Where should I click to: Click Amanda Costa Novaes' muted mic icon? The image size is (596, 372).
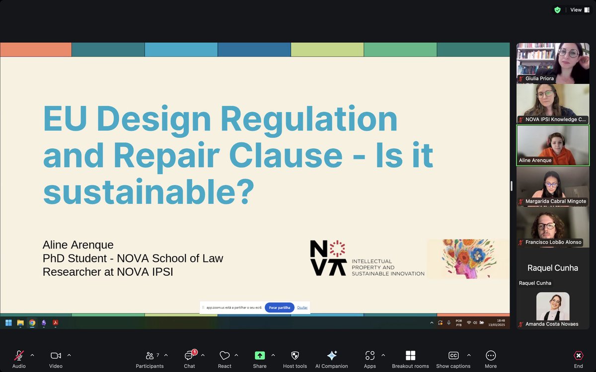click(x=521, y=324)
